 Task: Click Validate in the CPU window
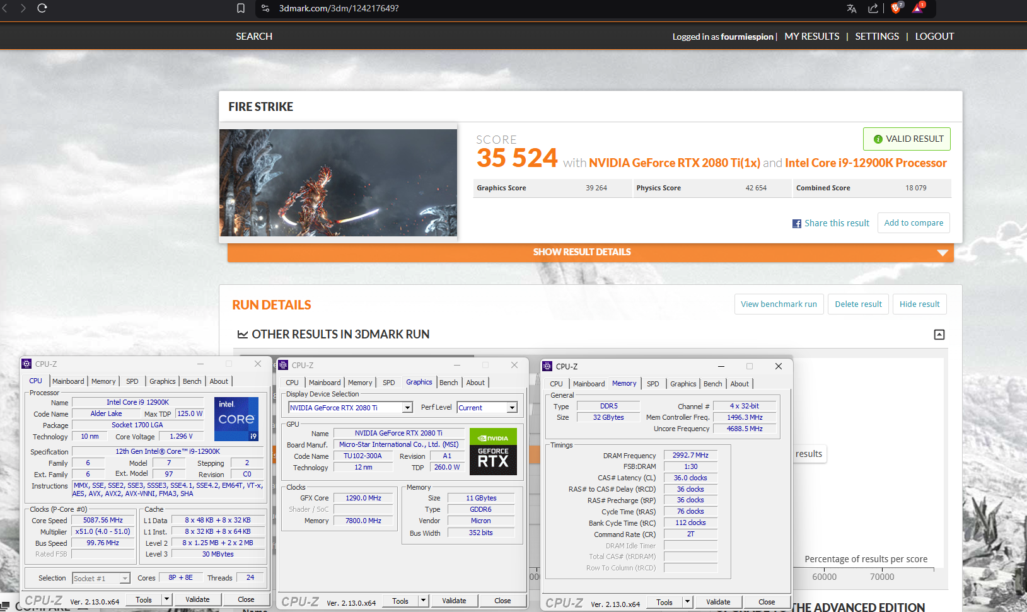[197, 599]
